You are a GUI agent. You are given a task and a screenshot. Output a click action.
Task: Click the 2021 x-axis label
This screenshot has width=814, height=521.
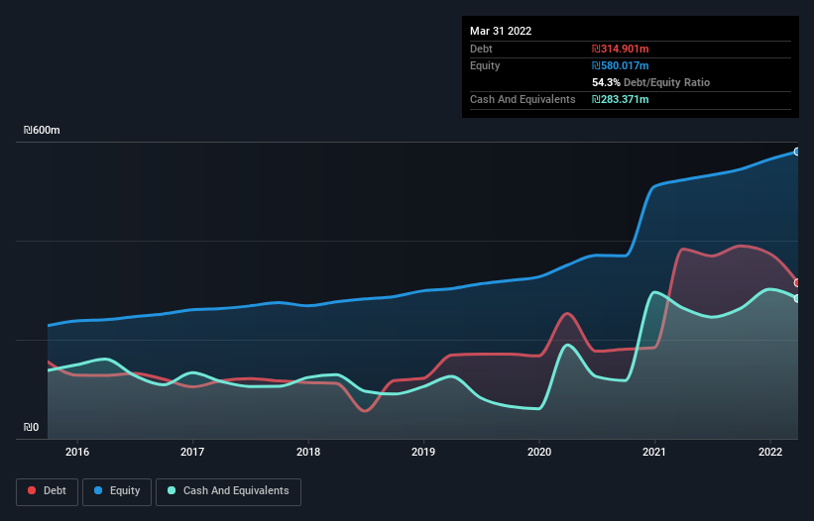654,452
